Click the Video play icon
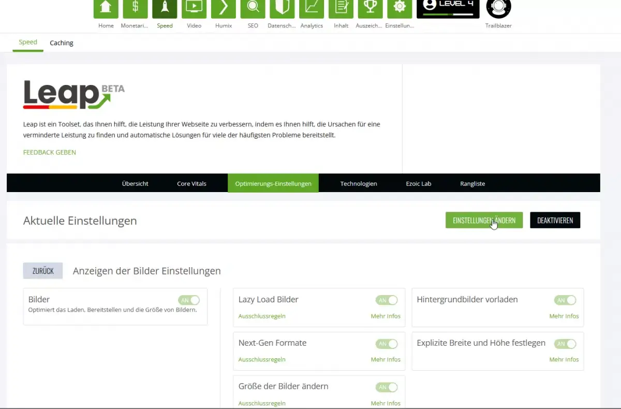621x409 pixels. pos(194,8)
